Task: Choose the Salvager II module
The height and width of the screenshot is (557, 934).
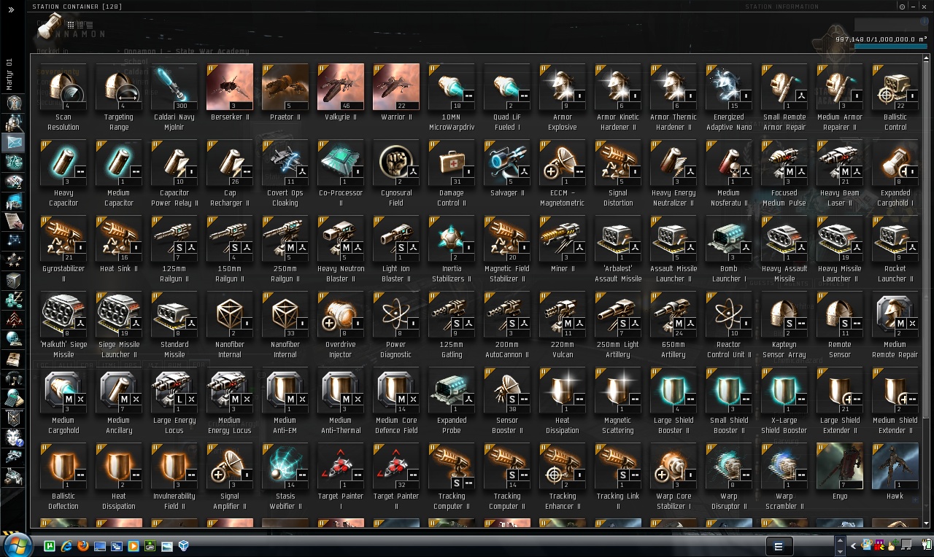Action: [x=507, y=163]
